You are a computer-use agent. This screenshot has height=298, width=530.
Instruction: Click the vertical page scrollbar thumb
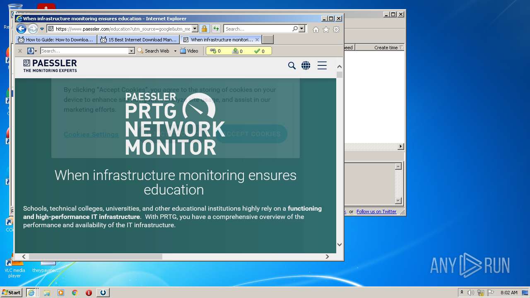click(340, 75)
